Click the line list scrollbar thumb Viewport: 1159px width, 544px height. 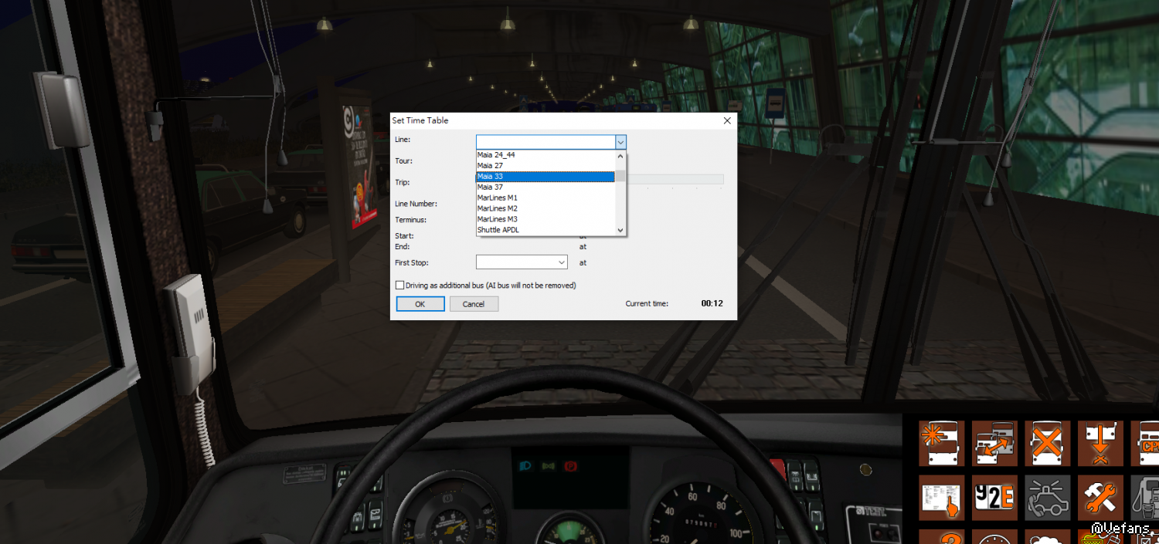click(620, 176)
